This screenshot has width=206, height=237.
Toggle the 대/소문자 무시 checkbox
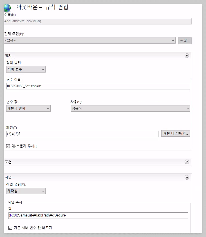(8, 146)
